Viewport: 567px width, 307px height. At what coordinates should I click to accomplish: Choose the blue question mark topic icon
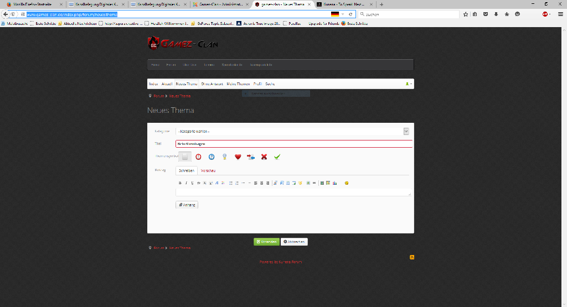pos(212,157)
